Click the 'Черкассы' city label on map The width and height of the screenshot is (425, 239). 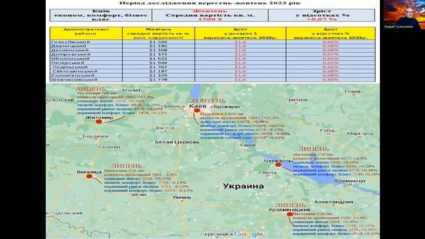(x=278, y=161)
